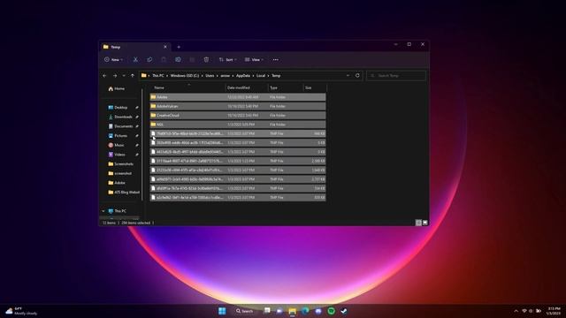Go up one folder level
566x318 pixels.
(133, 76)
